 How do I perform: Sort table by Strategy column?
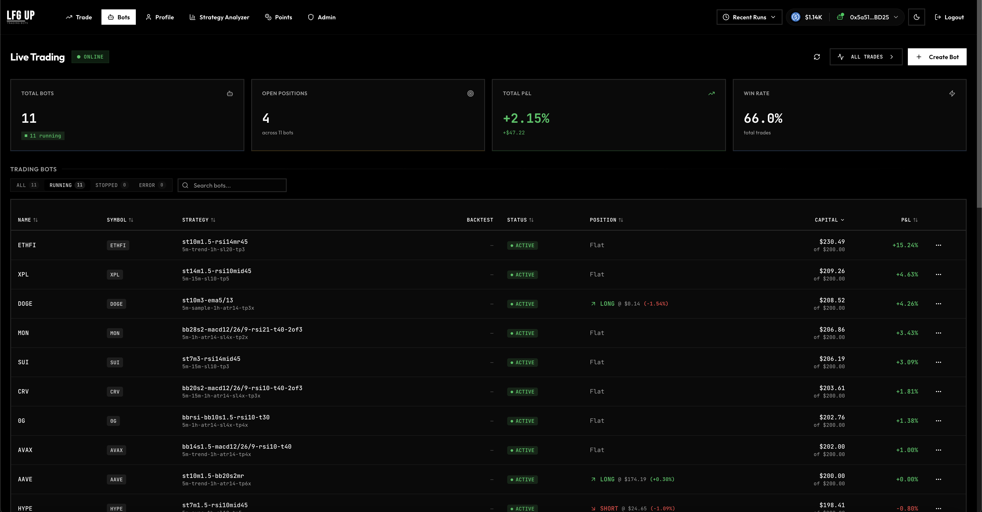point(199,220)
